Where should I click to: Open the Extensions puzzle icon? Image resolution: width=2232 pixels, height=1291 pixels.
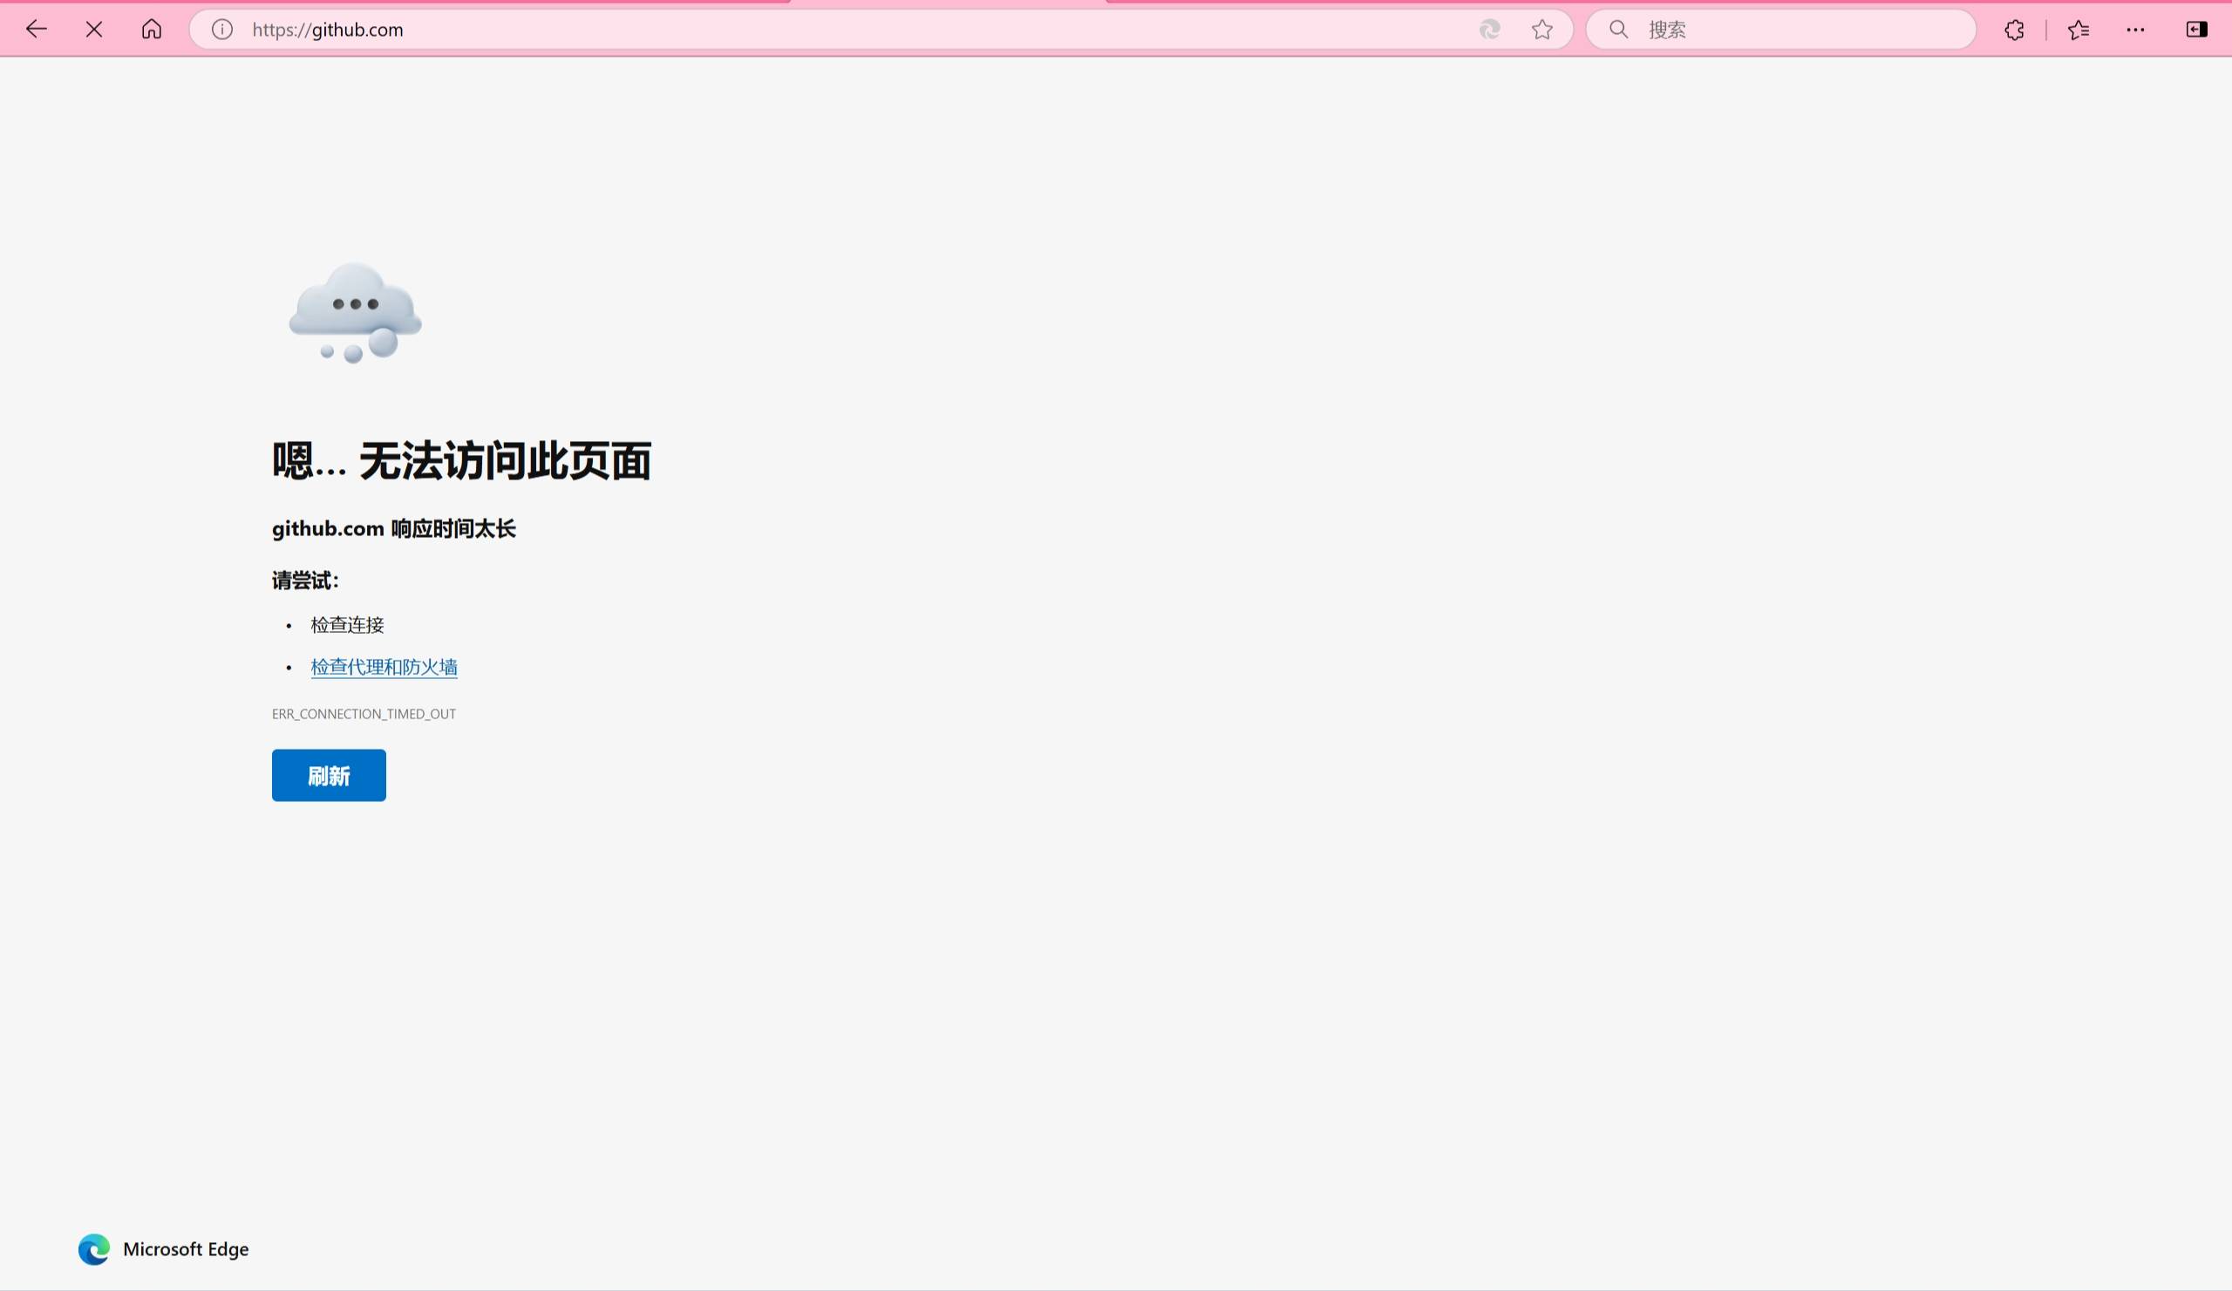coord(2014,30)
